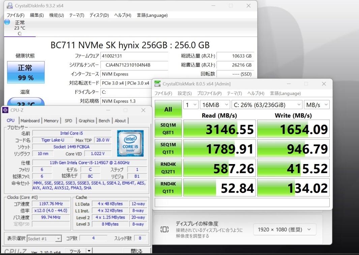Run the RND4K Q32T1 benchmark test
Viewport: 359px width, 255px height.
click(168, 168)
